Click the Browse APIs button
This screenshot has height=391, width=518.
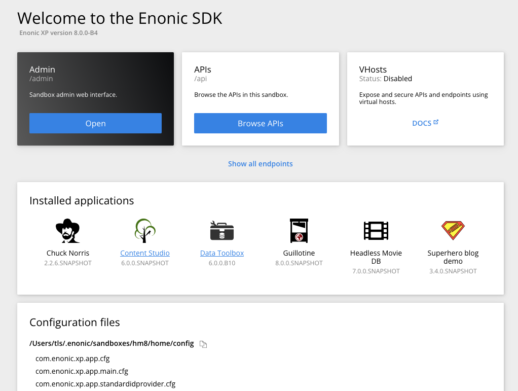click(x=261, y=123)
